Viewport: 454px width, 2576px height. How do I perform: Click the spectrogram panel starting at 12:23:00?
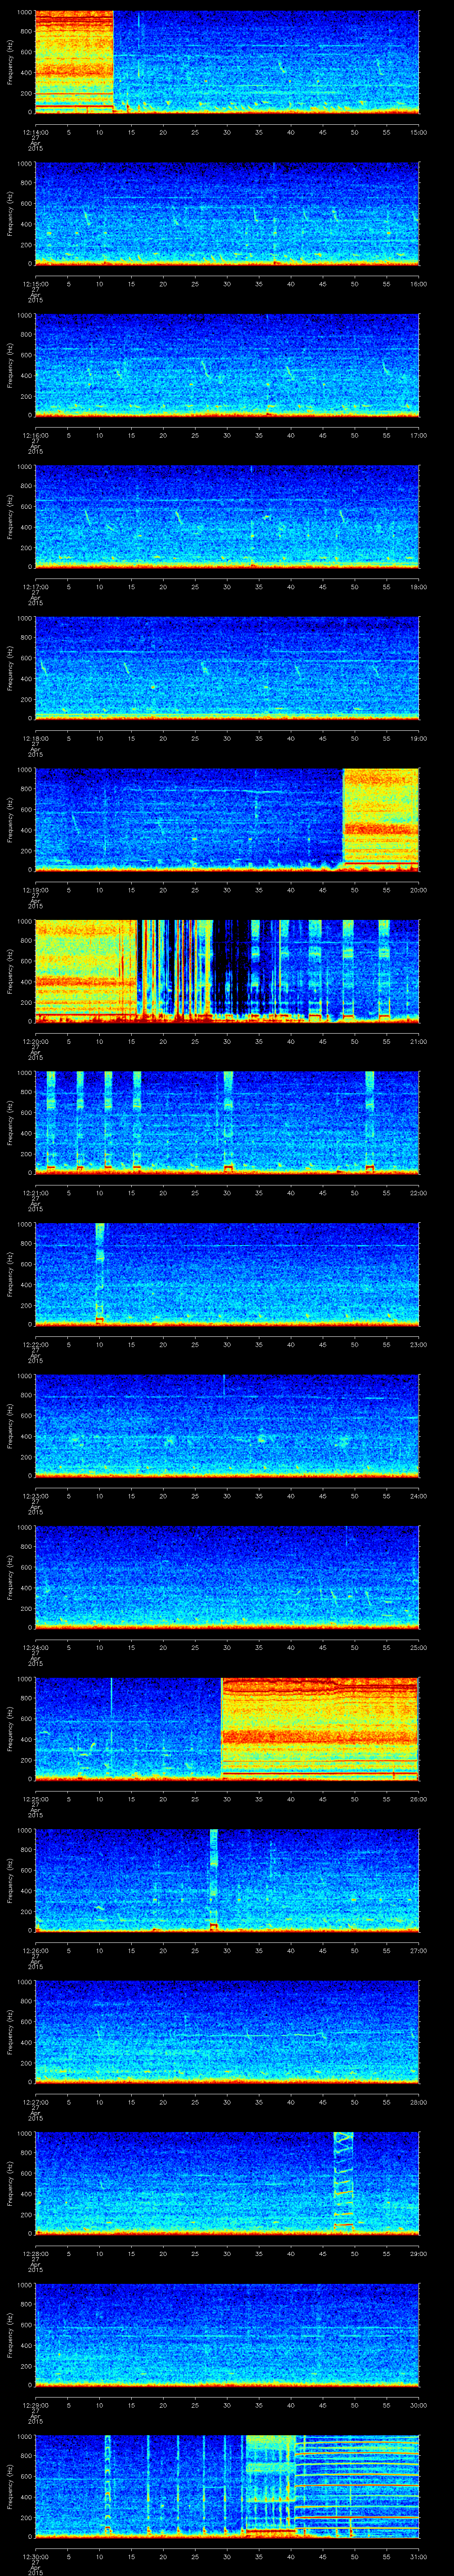[x=227, y=1426]
